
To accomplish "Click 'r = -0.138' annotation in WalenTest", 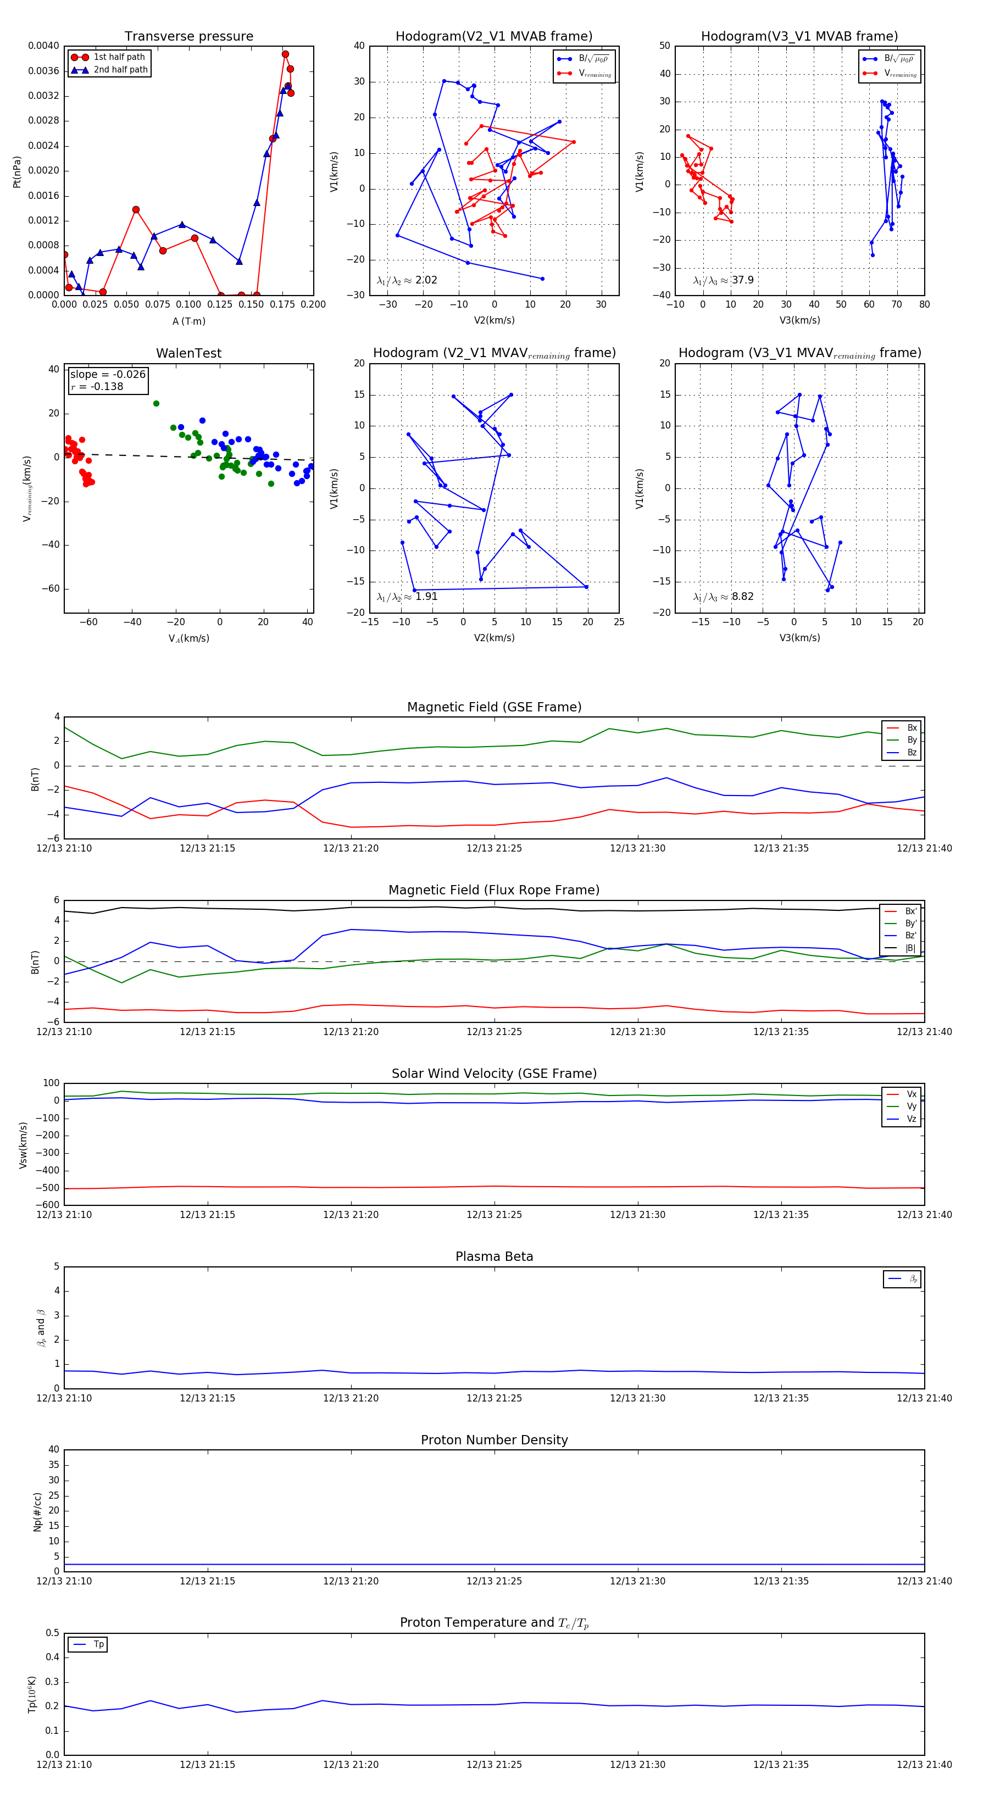I will point(97,386).
